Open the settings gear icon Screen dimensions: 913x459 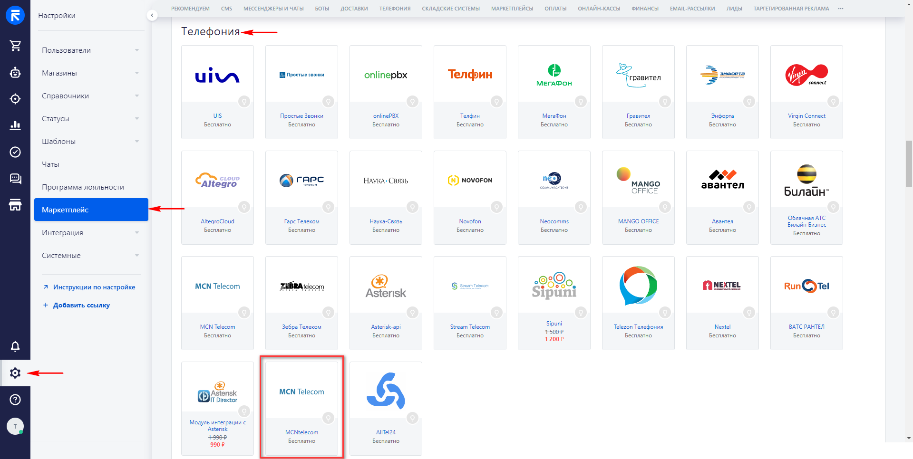click(15, 373)
